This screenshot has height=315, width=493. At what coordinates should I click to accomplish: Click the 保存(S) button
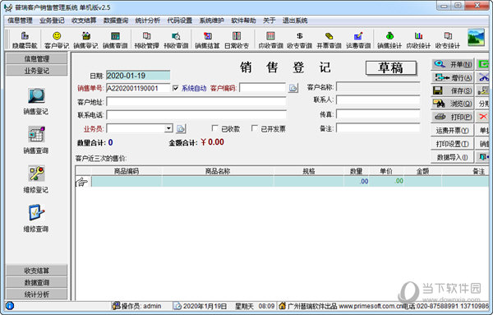pyautogui.click(x=453, y=90)
